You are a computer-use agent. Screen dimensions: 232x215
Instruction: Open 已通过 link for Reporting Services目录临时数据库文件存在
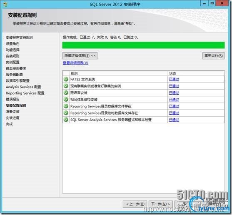174,113
